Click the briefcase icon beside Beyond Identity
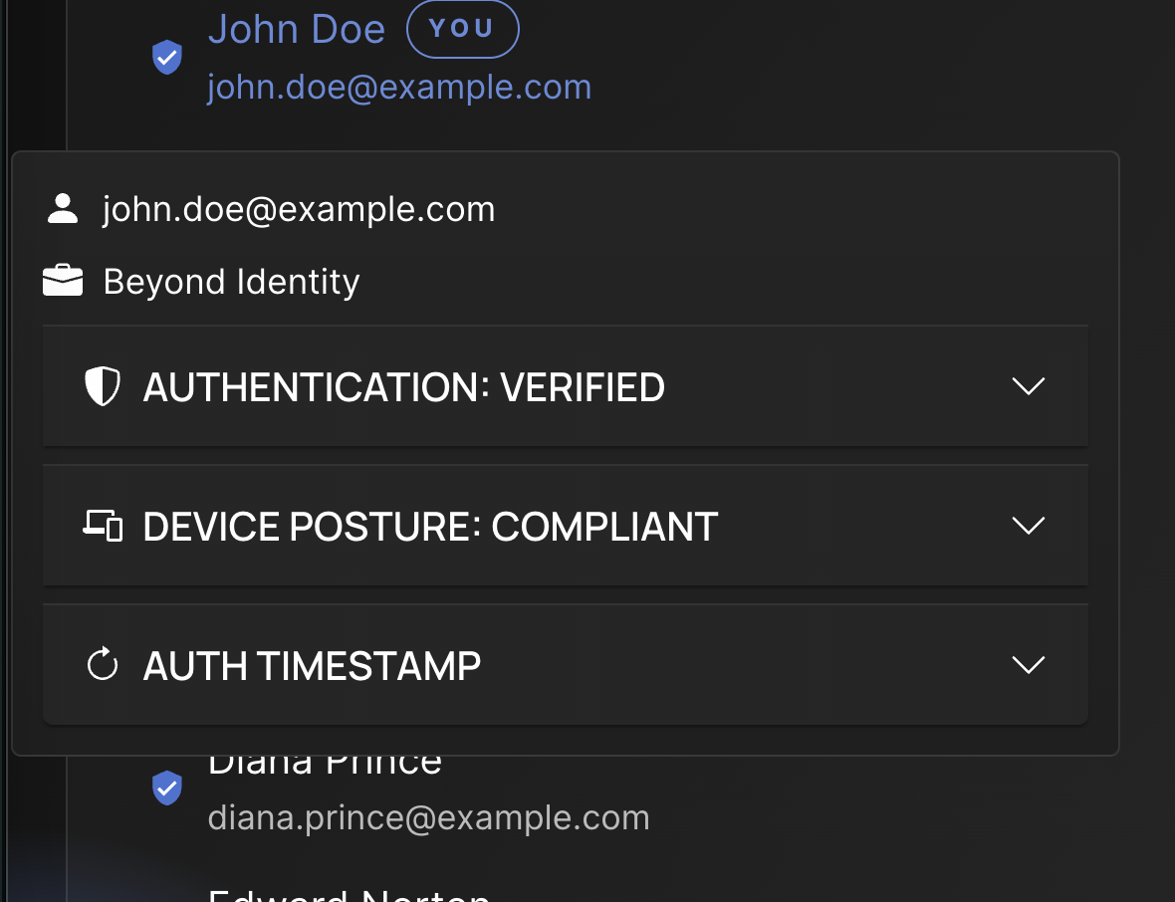 63,282
